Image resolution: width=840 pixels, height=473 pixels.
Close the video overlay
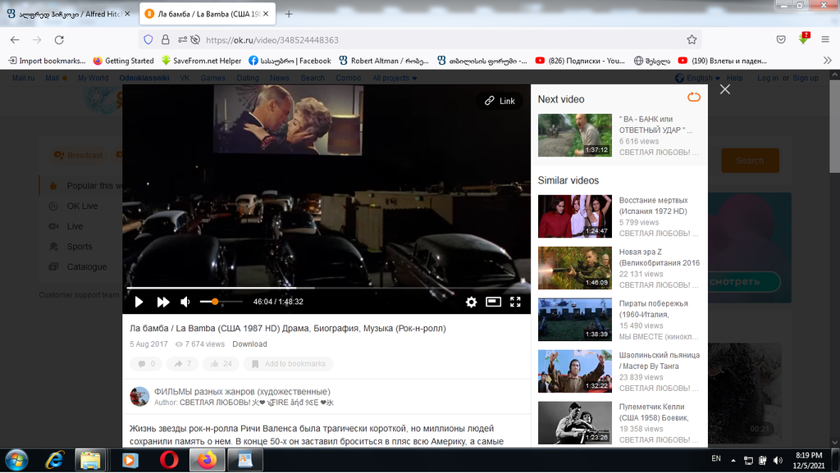725,89
